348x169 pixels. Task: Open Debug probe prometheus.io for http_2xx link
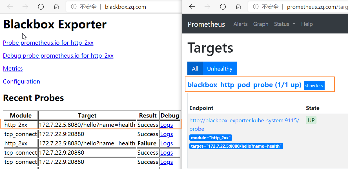[58, 56]
